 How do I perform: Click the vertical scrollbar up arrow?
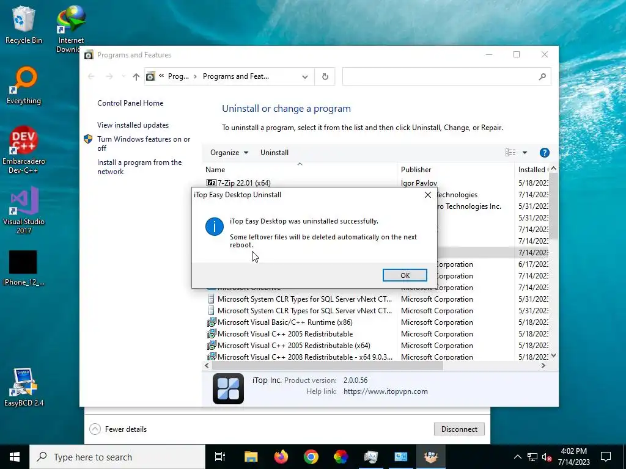tap(553, 169)
